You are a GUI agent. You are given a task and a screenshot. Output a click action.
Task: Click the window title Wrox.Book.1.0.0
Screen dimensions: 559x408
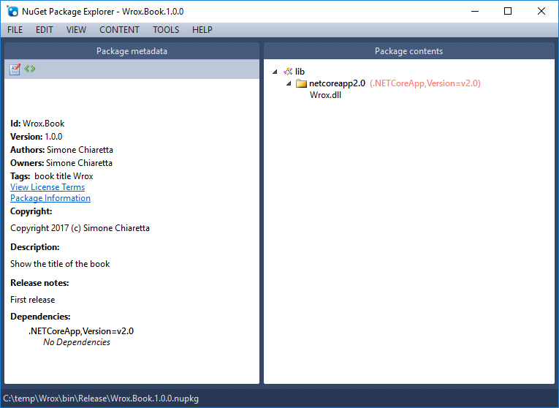(x=153, y=12)
